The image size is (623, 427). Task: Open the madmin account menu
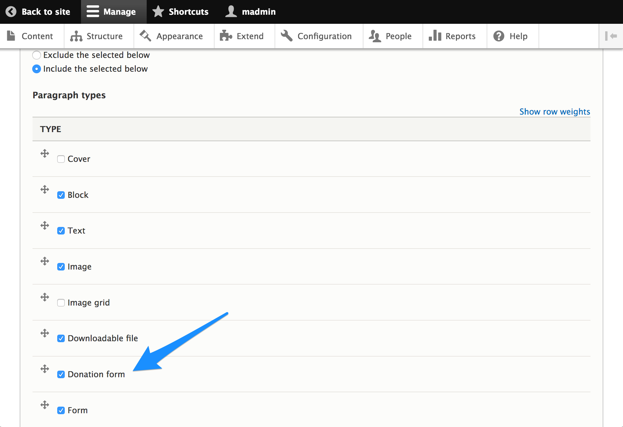point(251,12)
